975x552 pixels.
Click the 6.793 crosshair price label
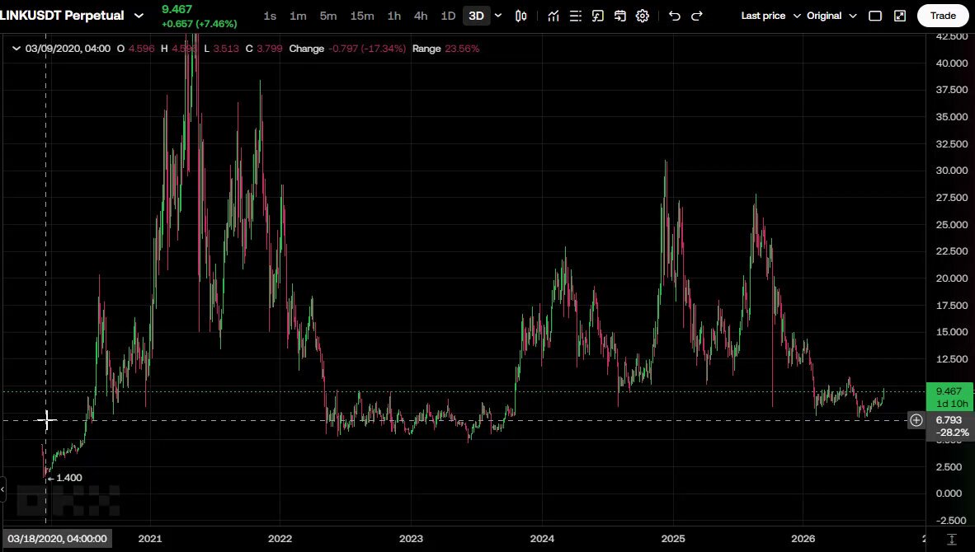pos(949,426)
